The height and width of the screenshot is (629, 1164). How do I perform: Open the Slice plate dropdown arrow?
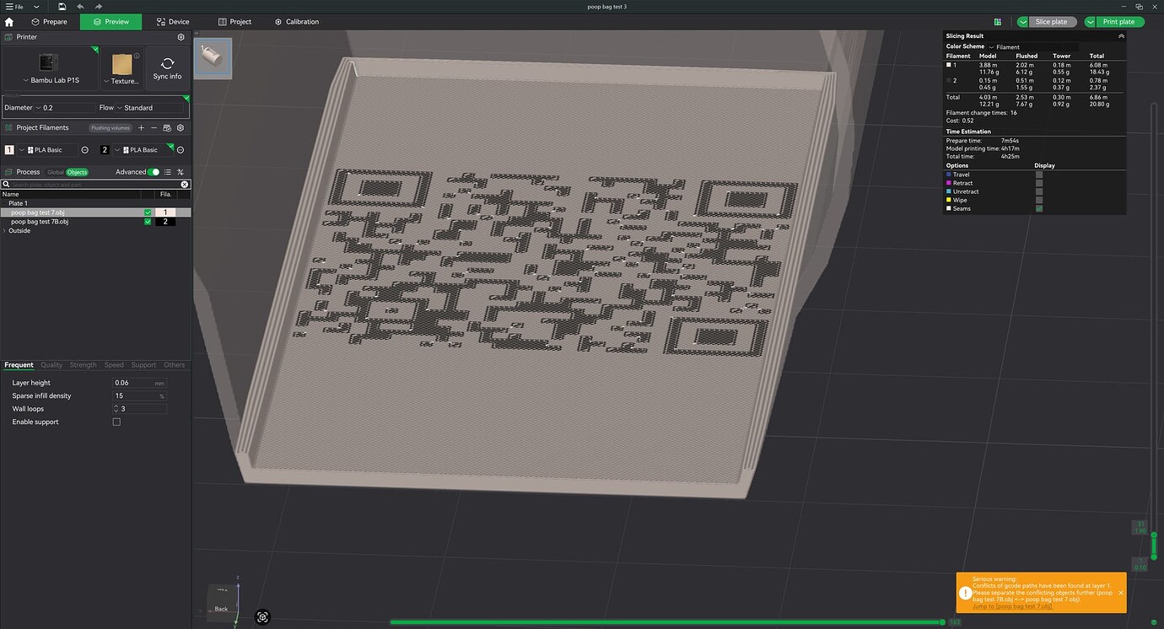click(1023, 22)
